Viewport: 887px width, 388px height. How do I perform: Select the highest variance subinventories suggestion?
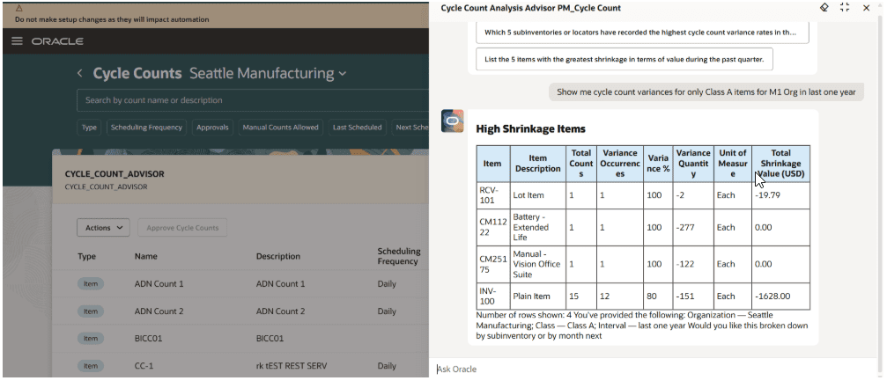click(640, 33)
